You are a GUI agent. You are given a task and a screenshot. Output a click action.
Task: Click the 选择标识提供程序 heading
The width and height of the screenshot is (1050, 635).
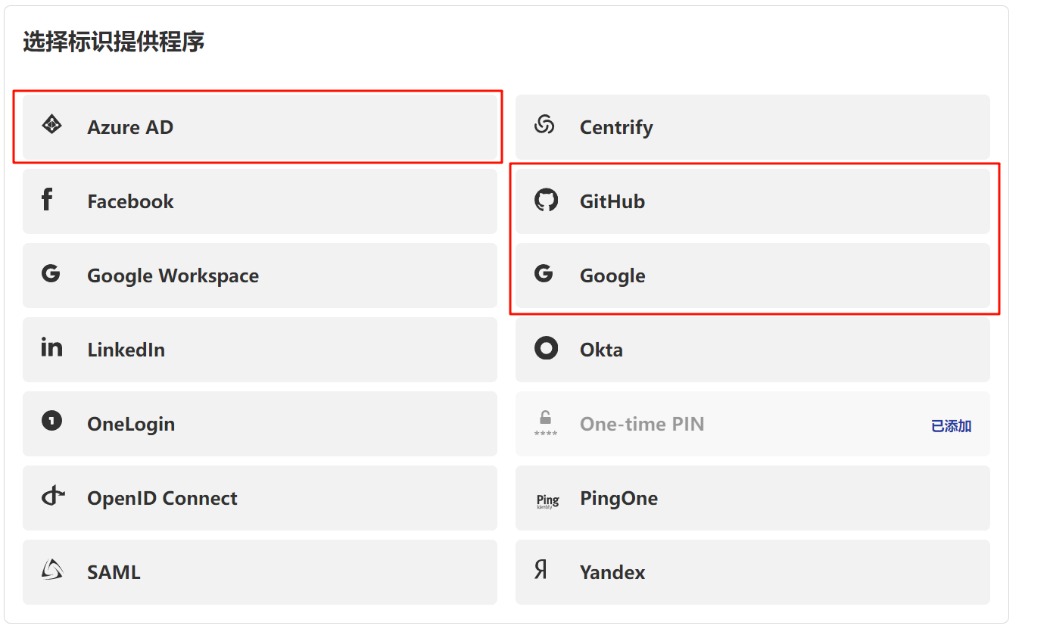coord(114,42)
